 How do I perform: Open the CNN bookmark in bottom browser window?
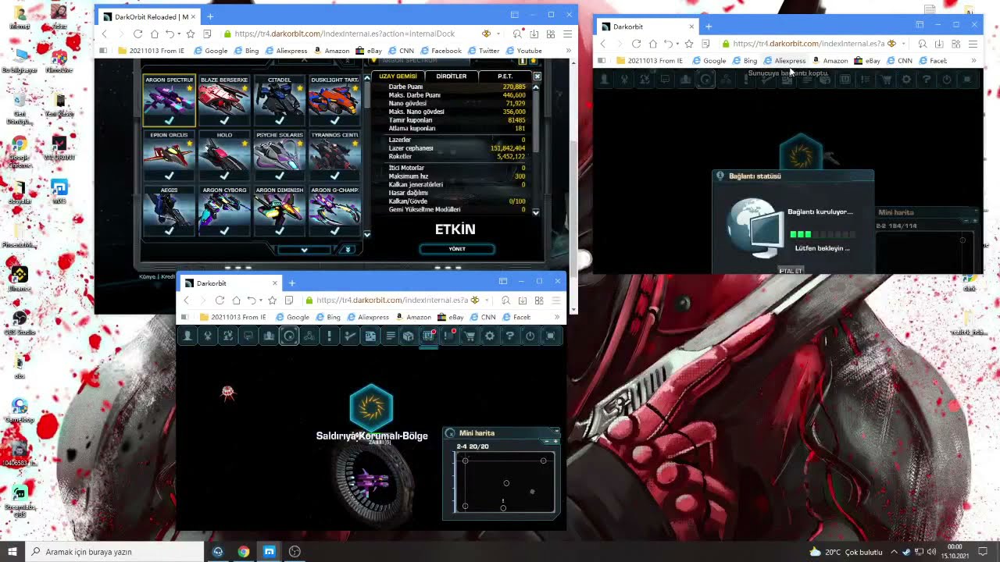click(483, 317)
